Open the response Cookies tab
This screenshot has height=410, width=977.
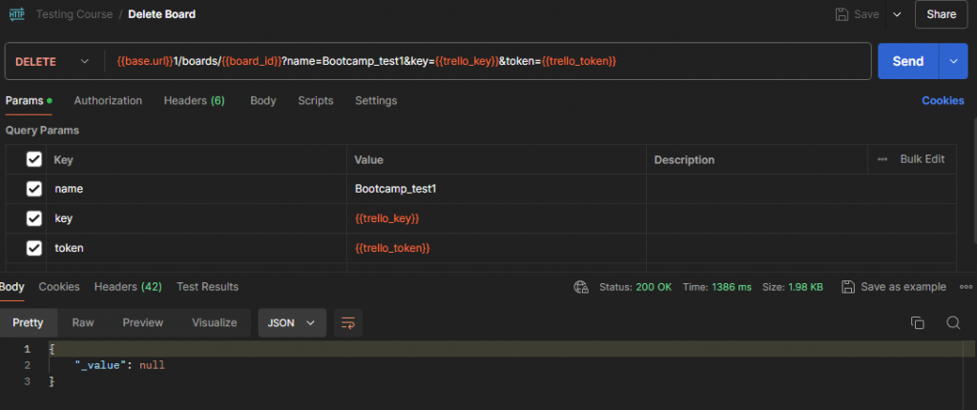59,287
